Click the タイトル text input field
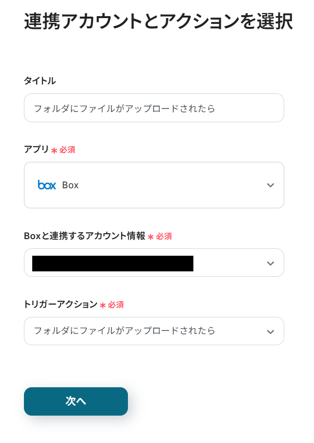 tap(154, 108)
